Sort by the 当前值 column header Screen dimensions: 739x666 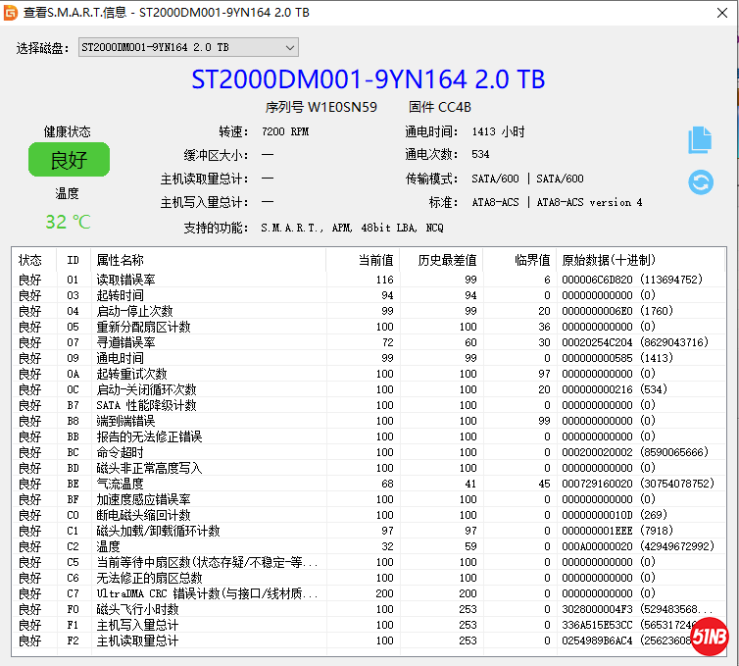click(x=373, y=260)
